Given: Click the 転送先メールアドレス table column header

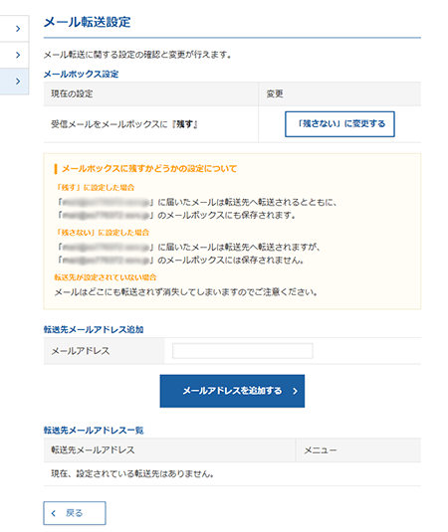Looking at the screenshot, I should coord(93,449).
